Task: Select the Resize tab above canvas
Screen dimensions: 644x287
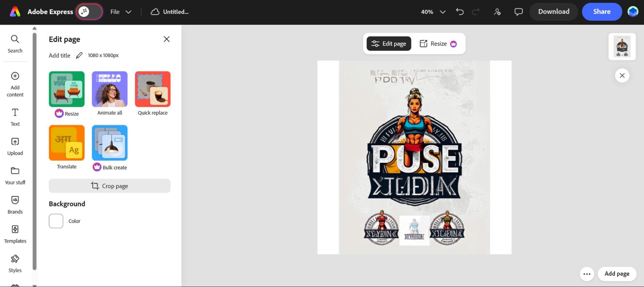Action: pyautogui.click(x=438, y=44)
